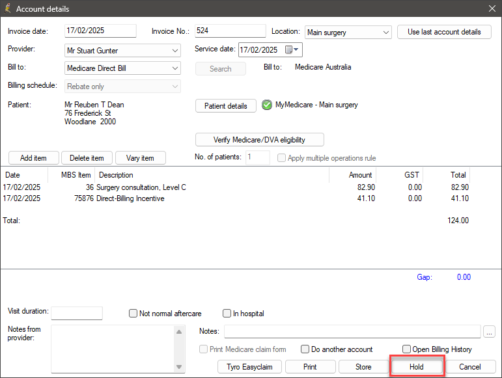Toggle Print Medicare claim form checkbox
This screenshot has width=502, height=378.
click(203, 349)
